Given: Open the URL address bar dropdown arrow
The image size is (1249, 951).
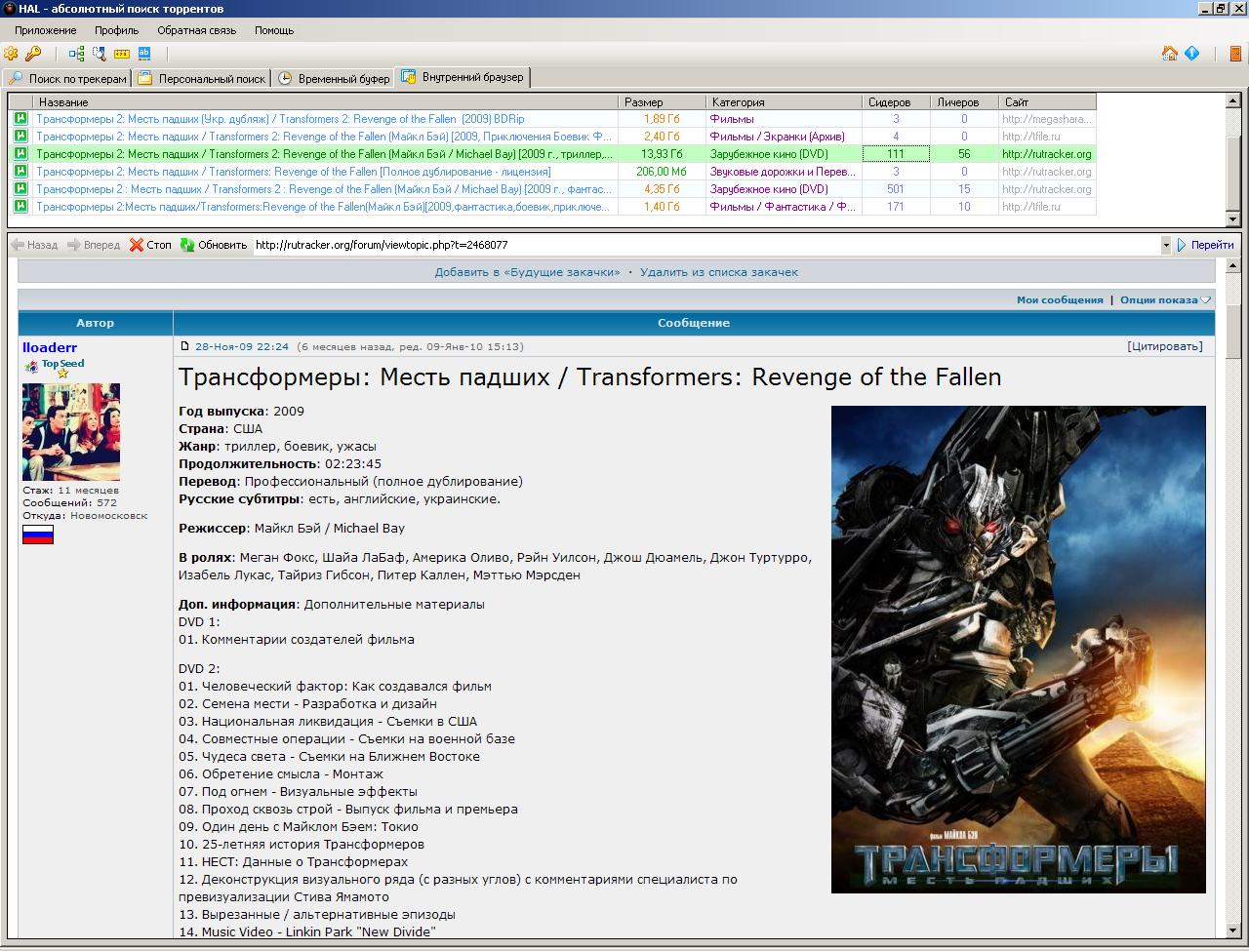Looking at the screenshot, I should point(1165,245).
